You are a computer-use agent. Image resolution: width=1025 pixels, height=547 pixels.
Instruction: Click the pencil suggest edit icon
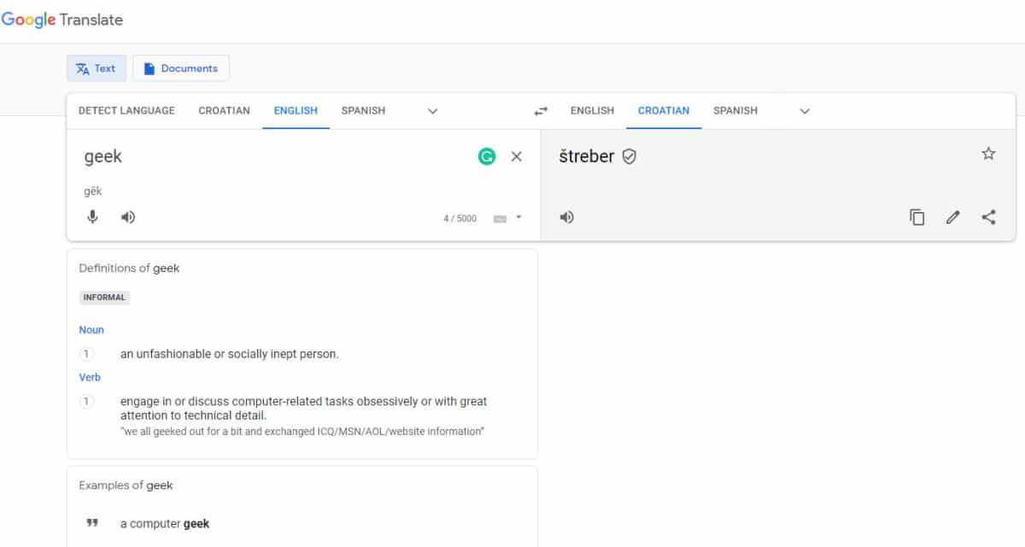click(952, 217)
